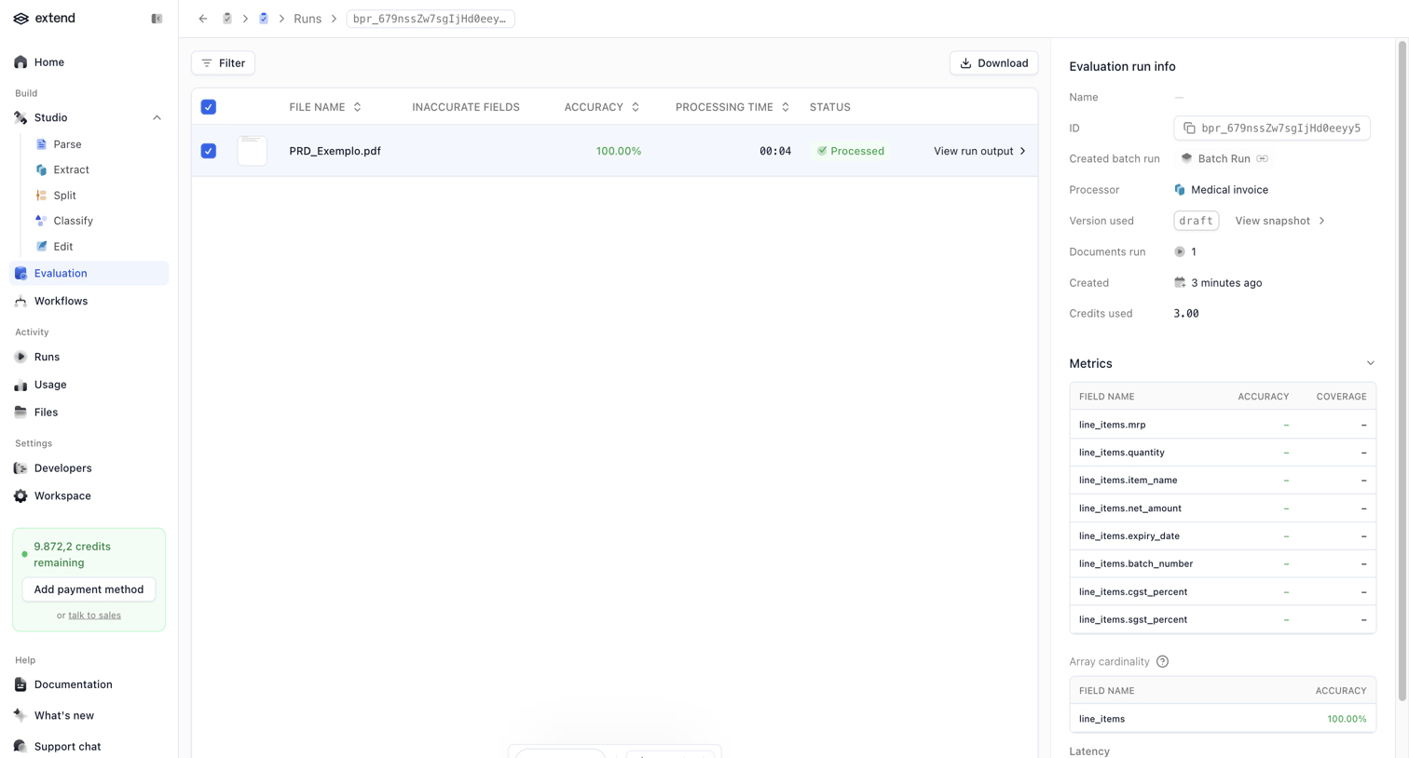Open the Batch Run link icon
1409x758 pixels.
click(x=1262, y=159)
